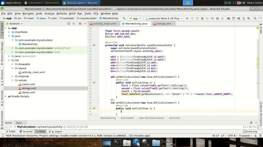
Task: Open the File menu
Action: pyautogui.click(x=3, y=13)
